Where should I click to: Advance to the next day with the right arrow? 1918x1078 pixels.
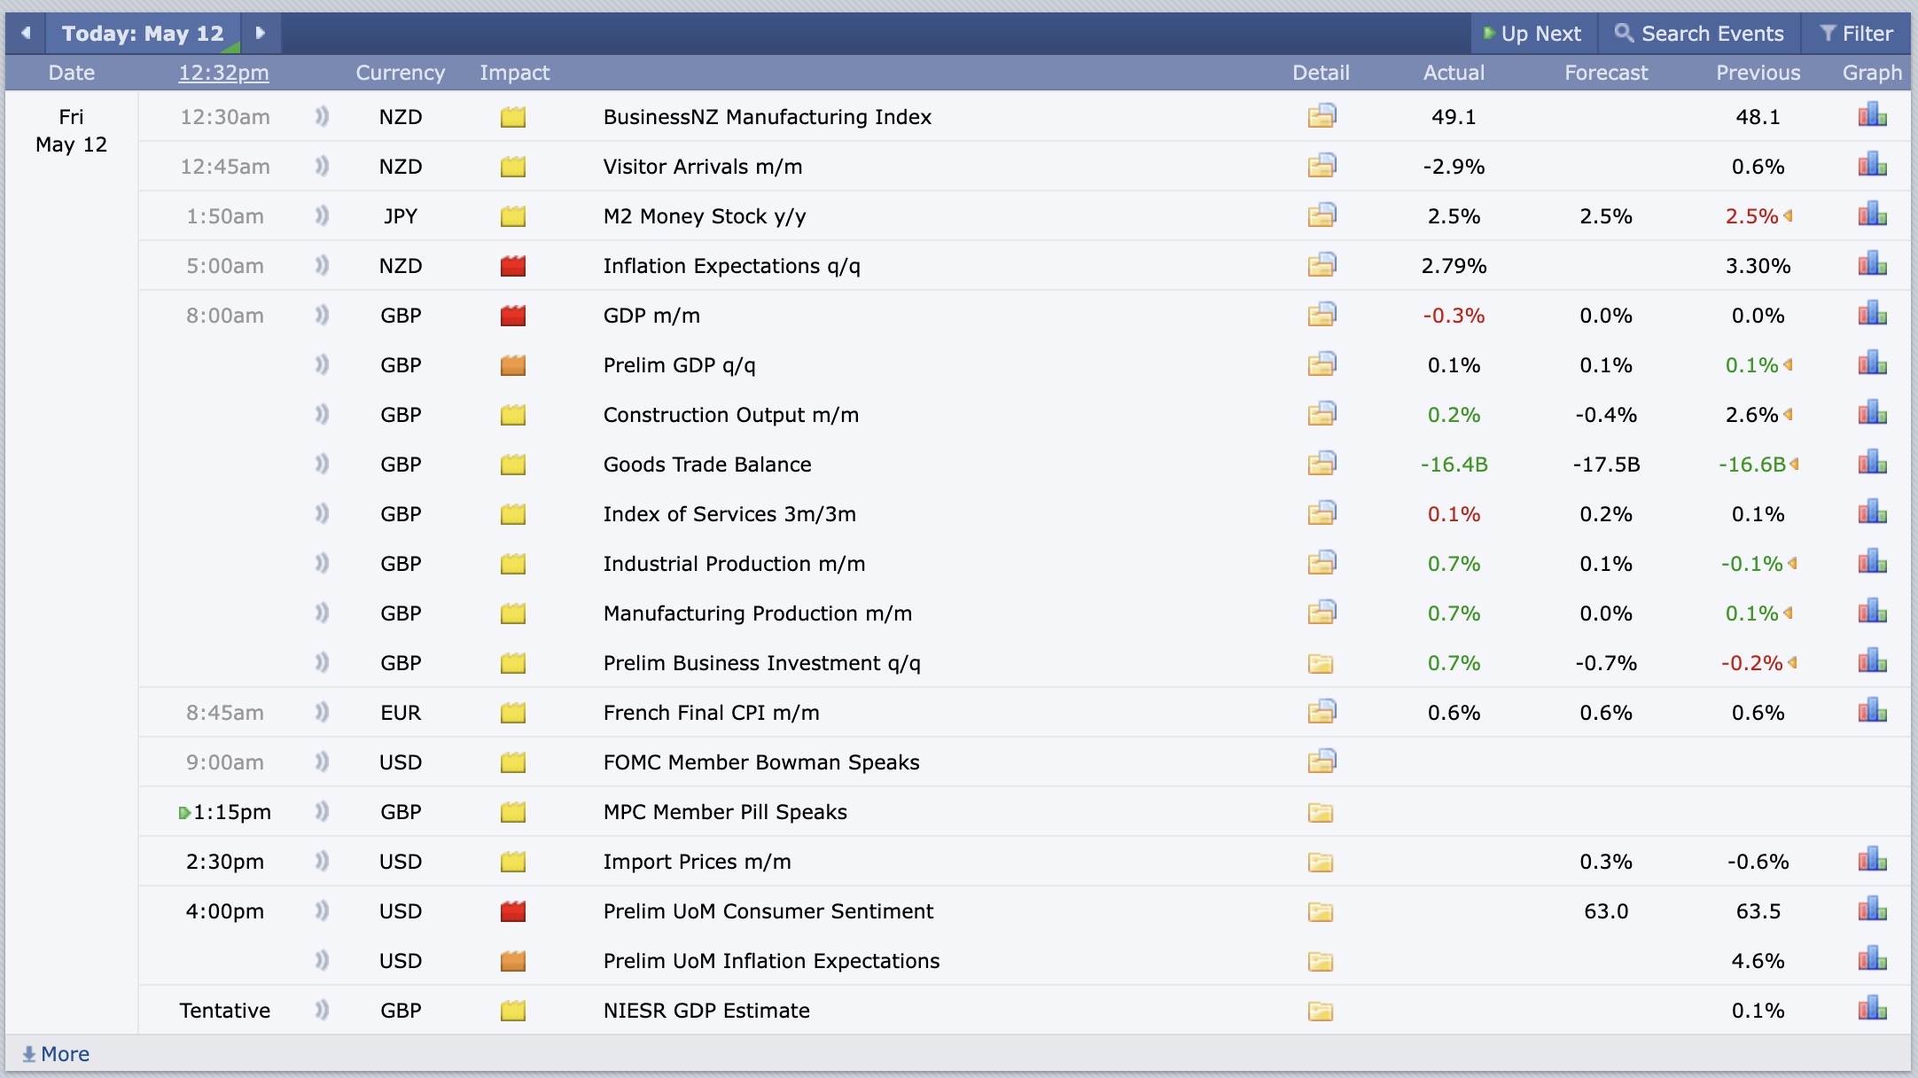(x=260, y=33)
